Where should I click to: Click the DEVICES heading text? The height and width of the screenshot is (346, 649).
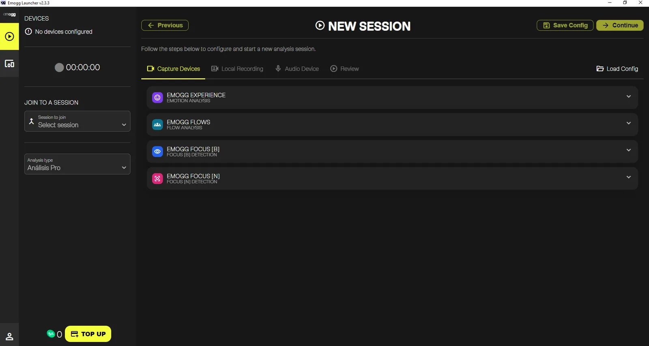(x=37, y=19)
